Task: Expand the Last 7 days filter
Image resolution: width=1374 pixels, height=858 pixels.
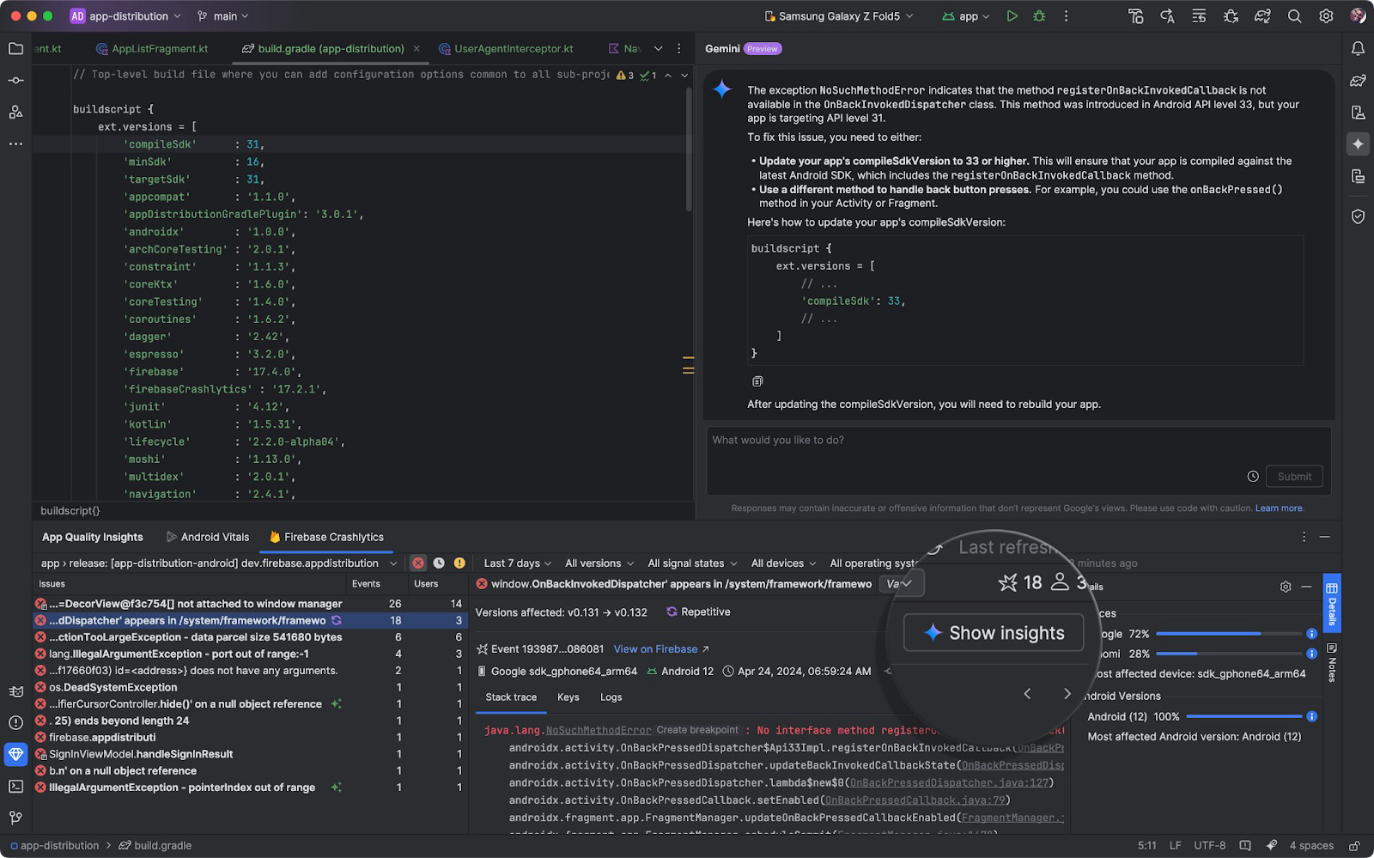Action: (x=517, y=563)
